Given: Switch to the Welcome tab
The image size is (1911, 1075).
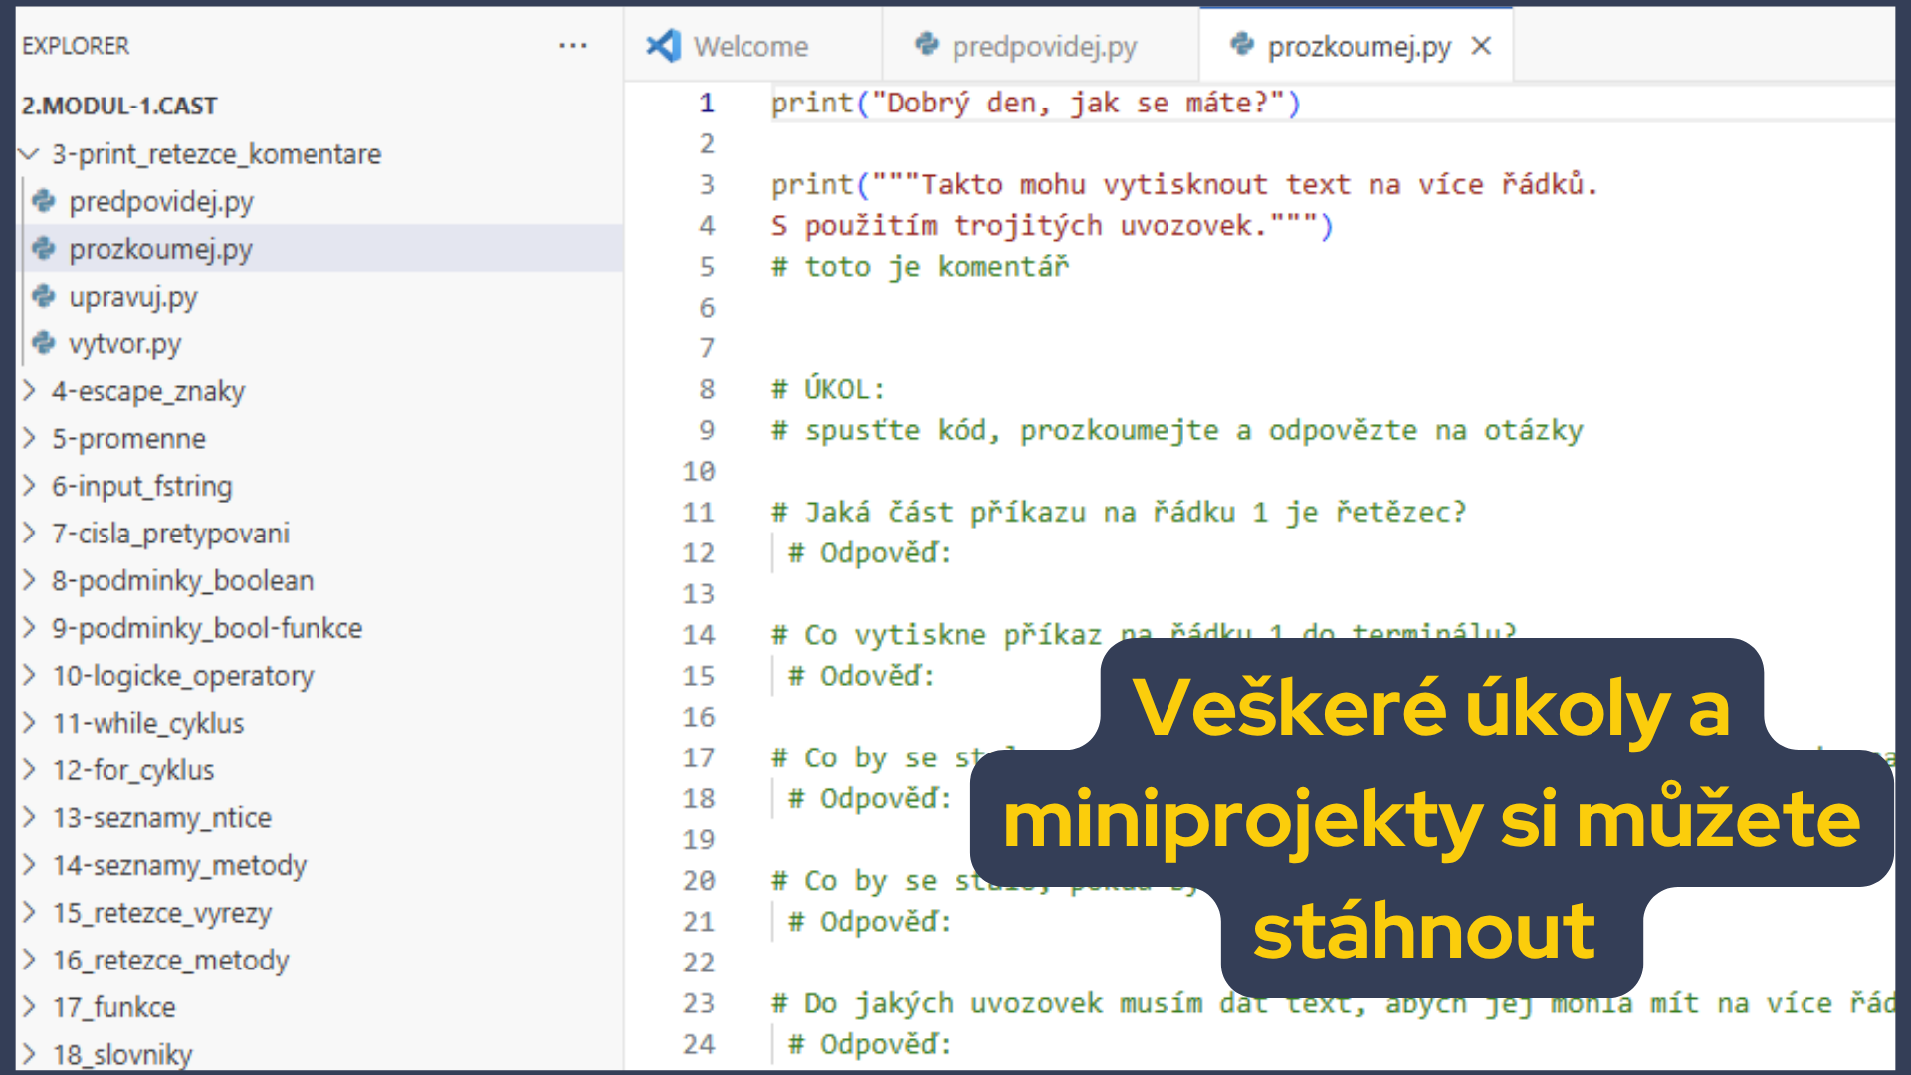Looking at the screenshot, I should pyautogui.click(x=750, y=46).
